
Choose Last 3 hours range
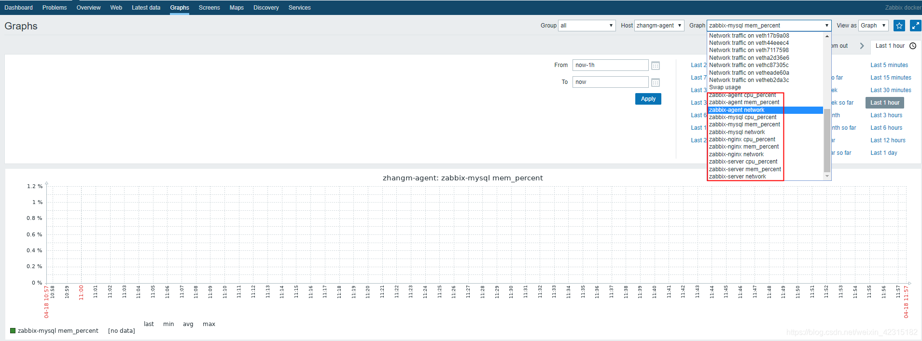point(886,115)
